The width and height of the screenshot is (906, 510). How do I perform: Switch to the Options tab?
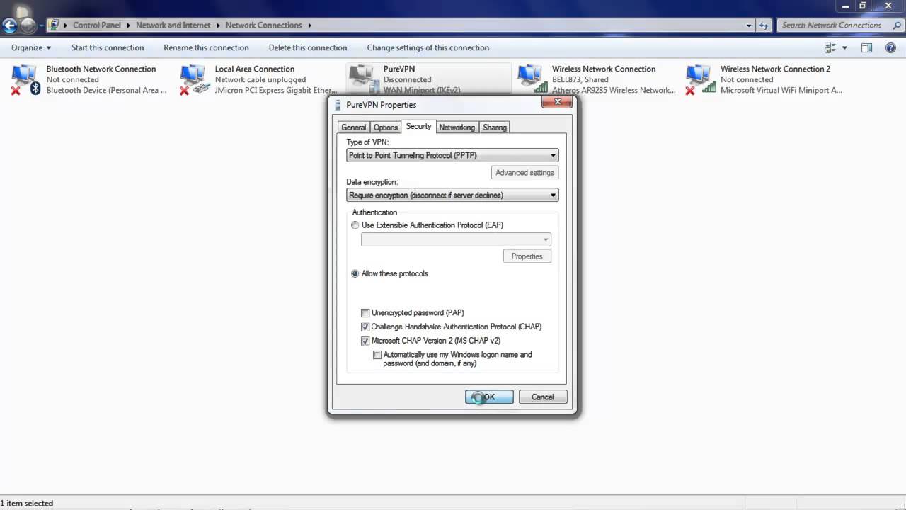click(386, 127)
